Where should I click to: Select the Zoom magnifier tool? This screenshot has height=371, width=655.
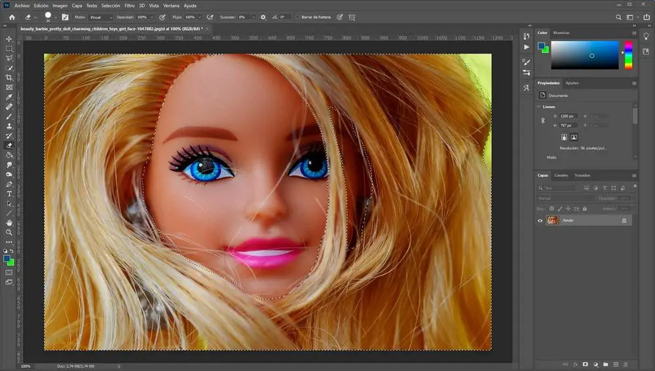point(9,232)
